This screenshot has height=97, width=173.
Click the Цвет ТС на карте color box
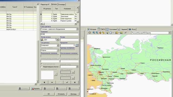click(65, 72)
